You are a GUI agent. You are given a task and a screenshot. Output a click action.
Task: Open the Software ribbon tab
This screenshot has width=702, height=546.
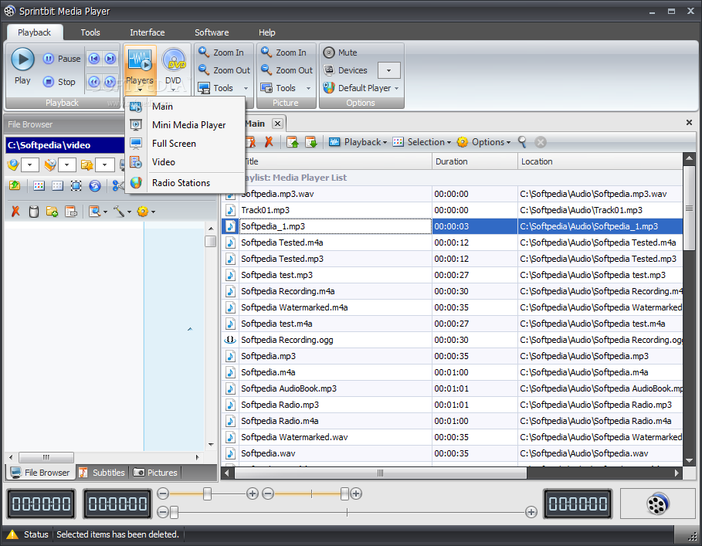pyautogui.click(x=212, y=32)
